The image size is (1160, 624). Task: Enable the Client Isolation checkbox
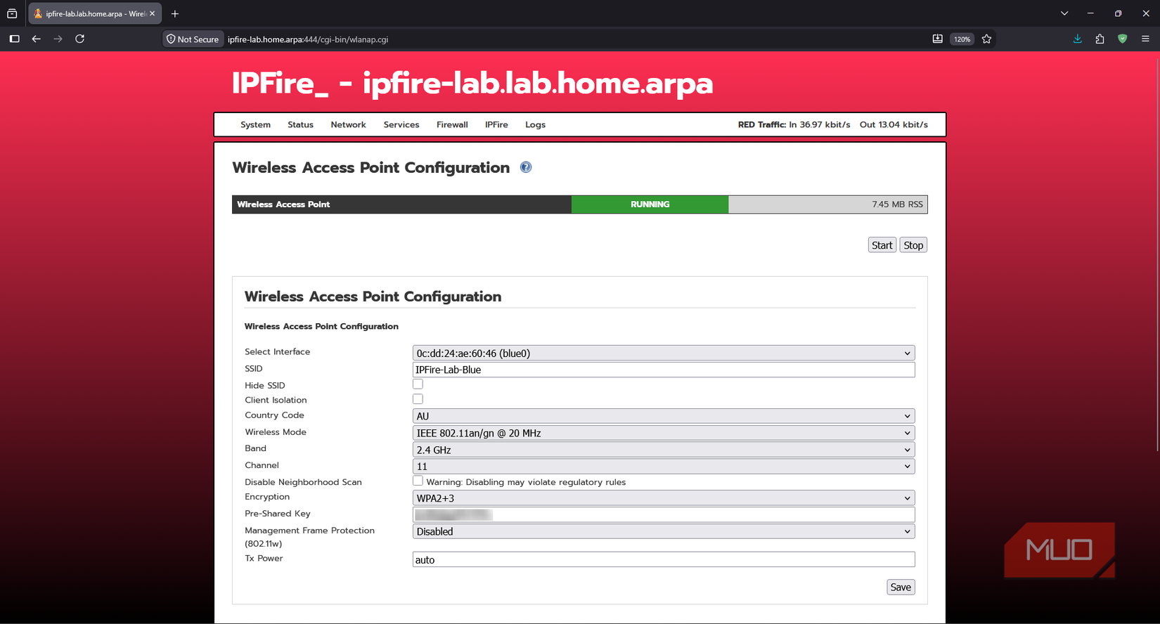pos(418,399)
